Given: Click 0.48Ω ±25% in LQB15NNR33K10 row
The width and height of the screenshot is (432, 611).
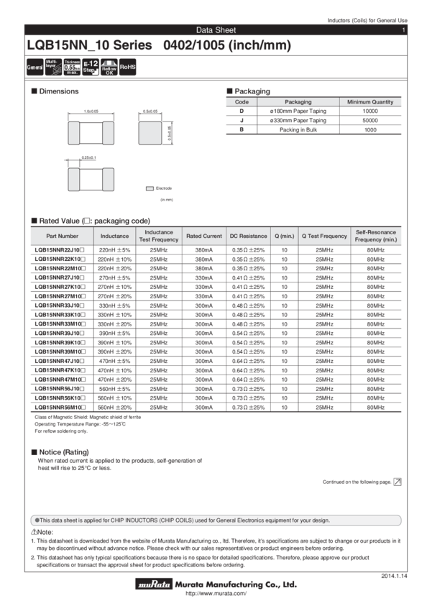Looking at the screenshot, I should [249, 315].
